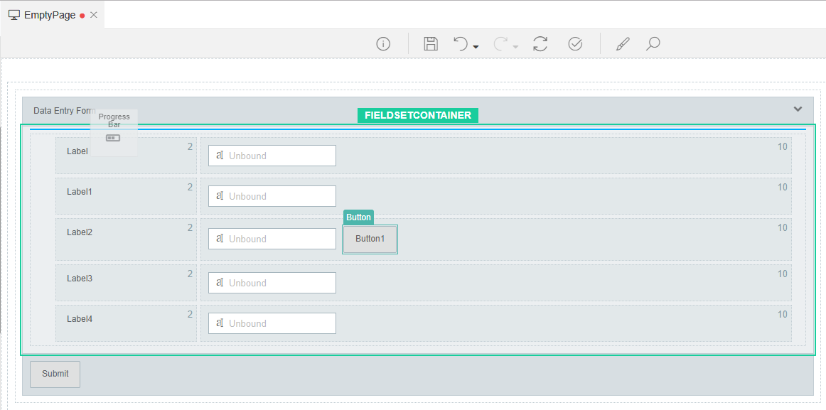Click the validate checkmark icon
This screenshot has width=826, height=410.
tap(575, 44)
